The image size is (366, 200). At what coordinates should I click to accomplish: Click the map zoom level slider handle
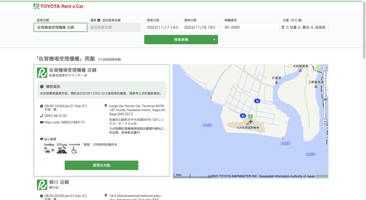click(x=325, y=100)
